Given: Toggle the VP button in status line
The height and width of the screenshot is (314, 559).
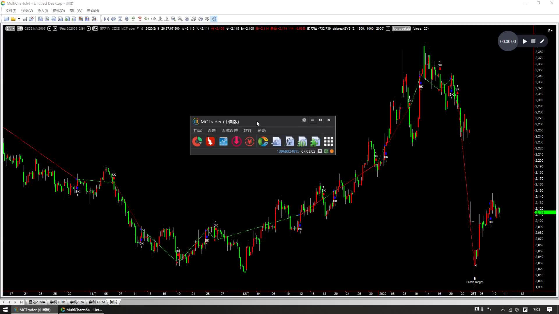Looking at the screenshot, I should point(20,28).
